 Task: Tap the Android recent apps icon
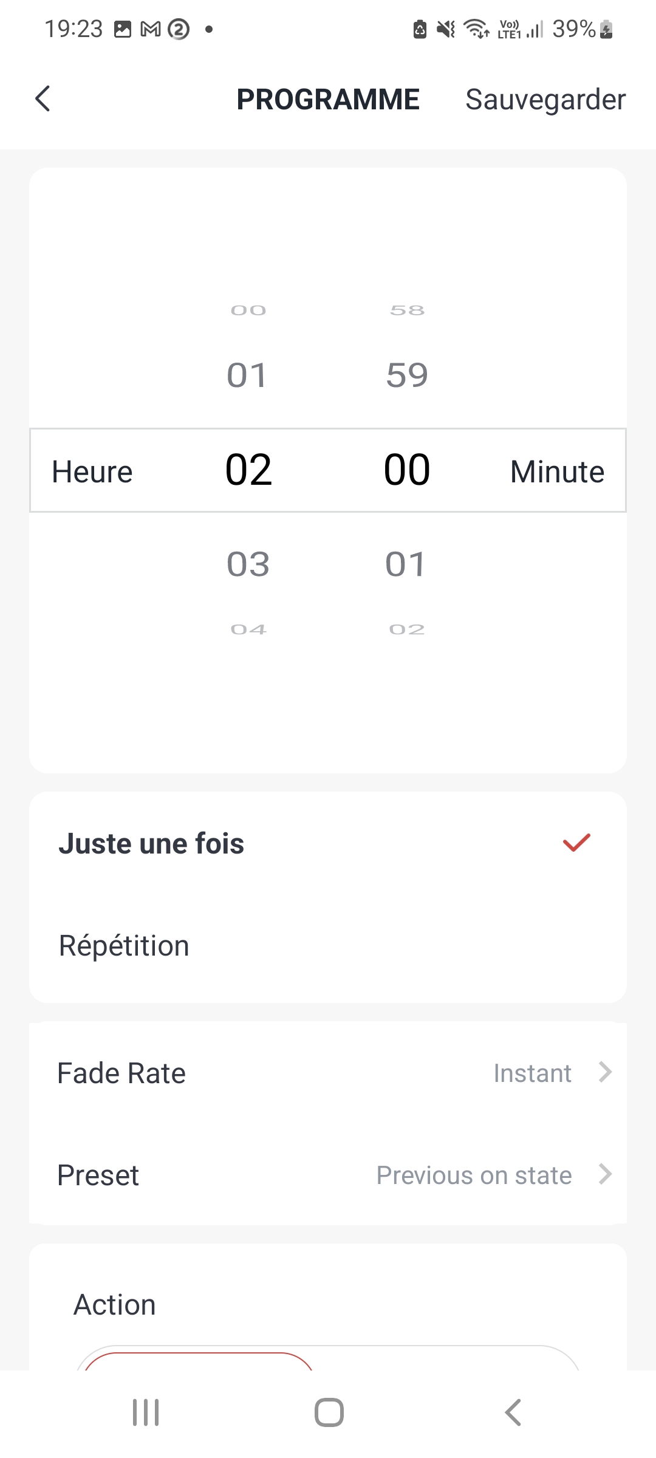(146, 1412)
